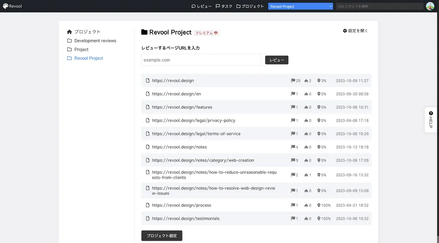This screenshot has width=439, height=243.
Task: Click the dark レビュー button beside URL field
Action: pyautogui.click(x=277, y=60)
